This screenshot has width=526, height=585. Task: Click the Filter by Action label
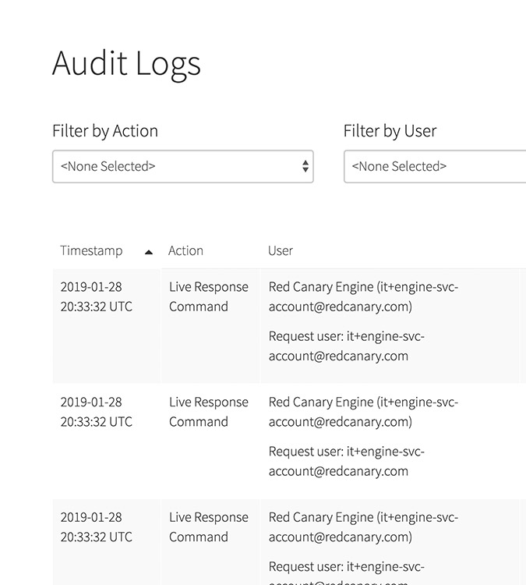[105, 131]
